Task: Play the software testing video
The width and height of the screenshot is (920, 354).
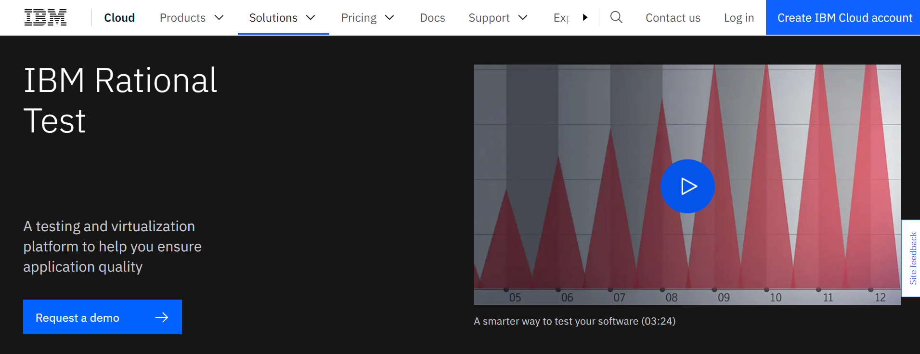Action: [687, 186]
